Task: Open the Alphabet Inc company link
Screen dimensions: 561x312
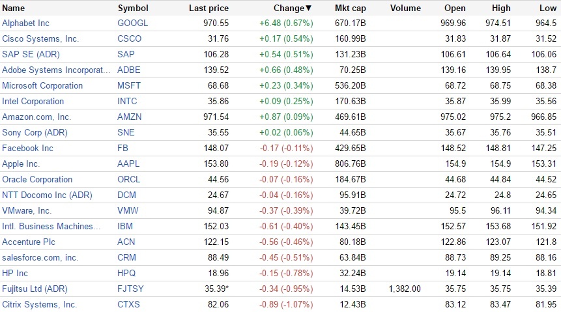Action: tap(25, 23)
